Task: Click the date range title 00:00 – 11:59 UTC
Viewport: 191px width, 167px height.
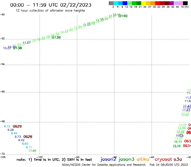Action: point(51,5)
